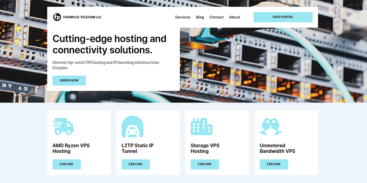Image resolution: width=367 pixels, height=183 pixels.
Task: Open the Contact page
Action: tap(217, 17)
